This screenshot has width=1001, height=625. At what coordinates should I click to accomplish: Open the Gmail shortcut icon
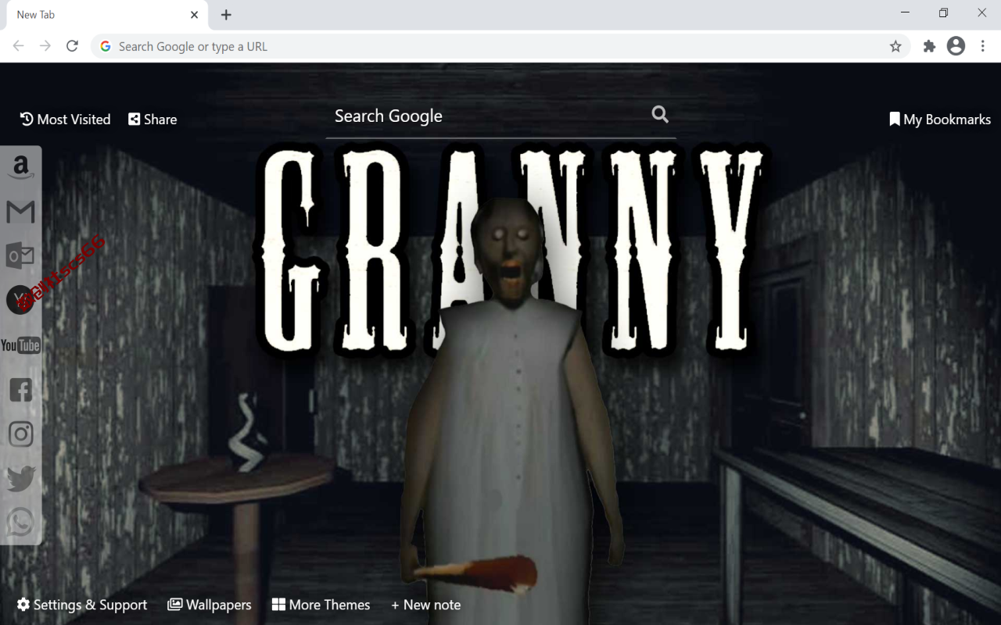20,212
